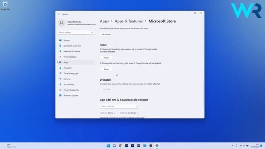Select the Uninstall section heading

[105, 80]
